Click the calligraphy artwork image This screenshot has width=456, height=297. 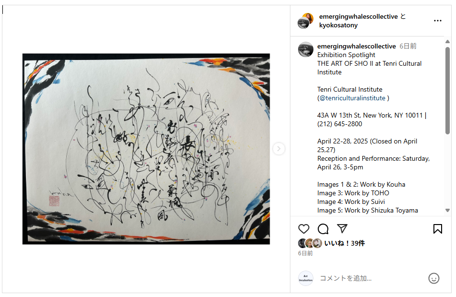pos(146,149)
